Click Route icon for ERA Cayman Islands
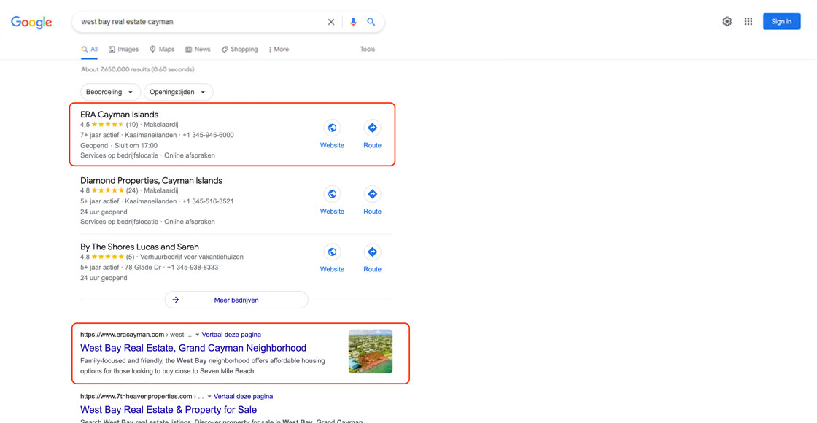The width and height of the screenshot is (817, 423). pyautogui.click(x=372, y=128)
